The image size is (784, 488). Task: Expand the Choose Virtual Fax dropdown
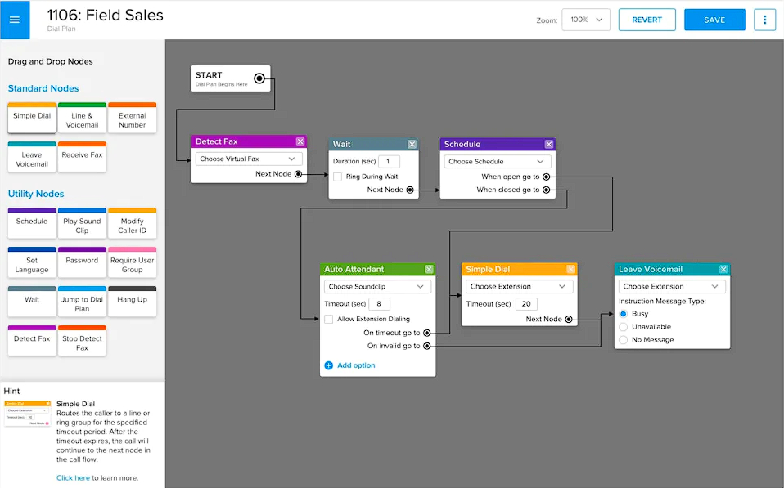(249, 159)
